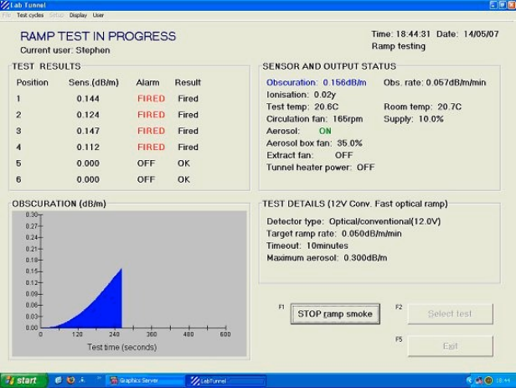Click the greyed Exit button
Image resolution: width=516 pixels, height=388 pixels.
coord(450,346)
